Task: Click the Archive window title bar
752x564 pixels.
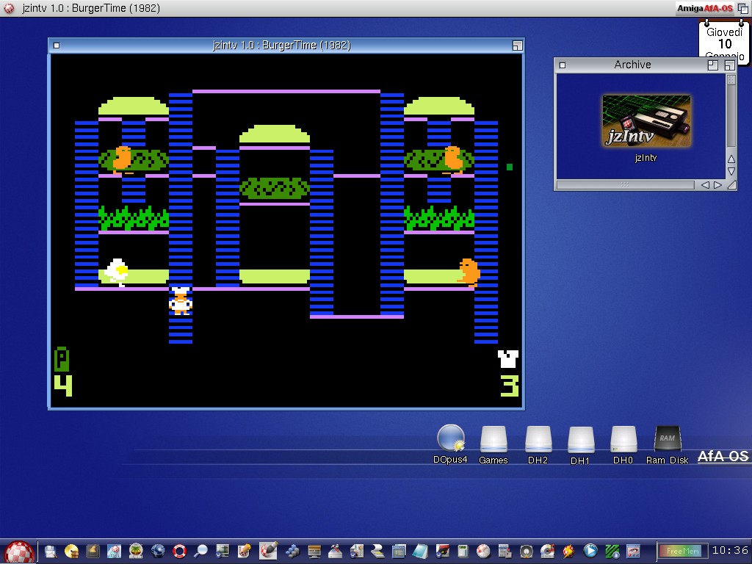Action: [x=632, y=65]
